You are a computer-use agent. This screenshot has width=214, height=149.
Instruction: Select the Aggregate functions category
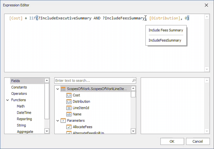coord(25,132)
